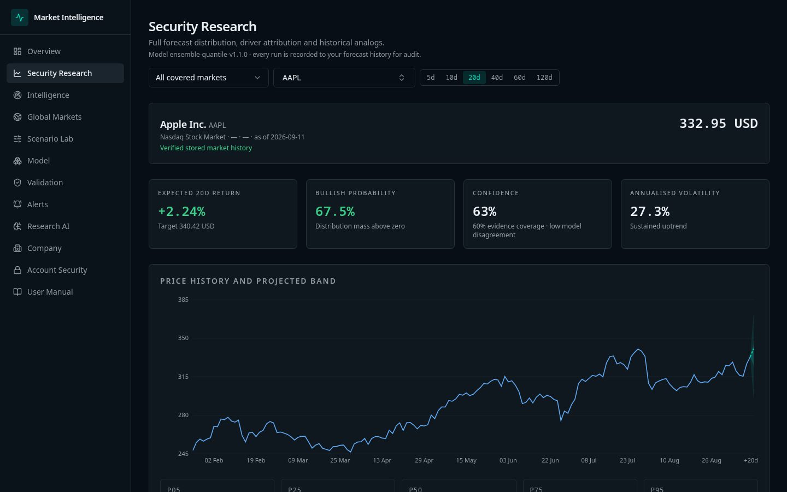
Task: Click the Bullish Probability card
Action: (x=380, y=214)
